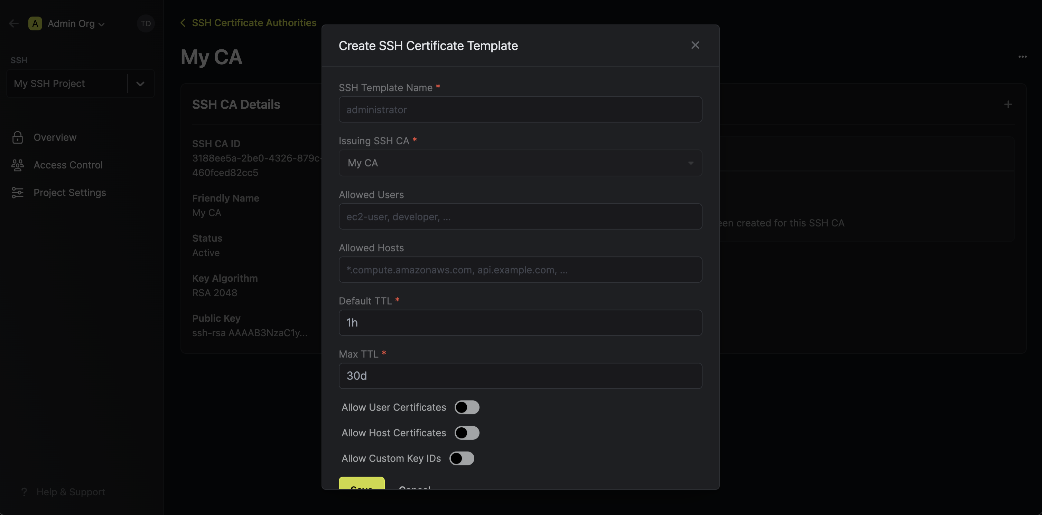Click the plus icon to add a template
The height and width of the screenshot is (515, 1042).
coord(1008,104)
